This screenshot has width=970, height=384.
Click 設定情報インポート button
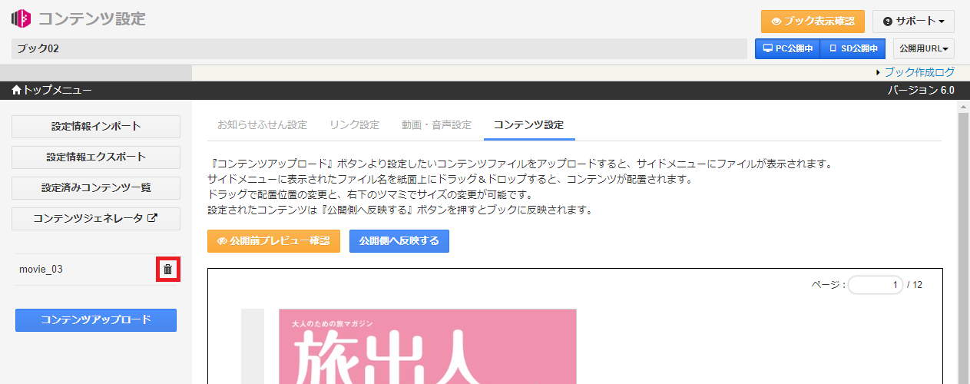coord(96,126)
